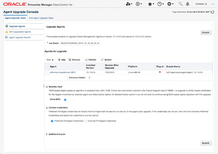Open the Targets menu icon
The width and height of the screenshot is (218, 154).
pos(139,4)
